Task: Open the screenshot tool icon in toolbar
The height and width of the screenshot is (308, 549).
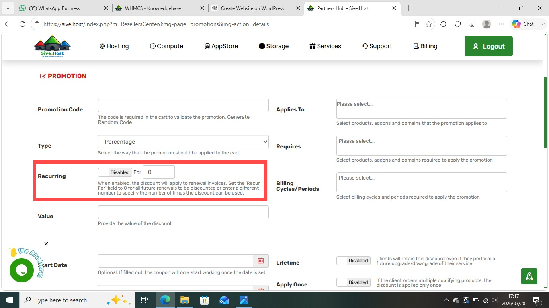Action: 472,24
